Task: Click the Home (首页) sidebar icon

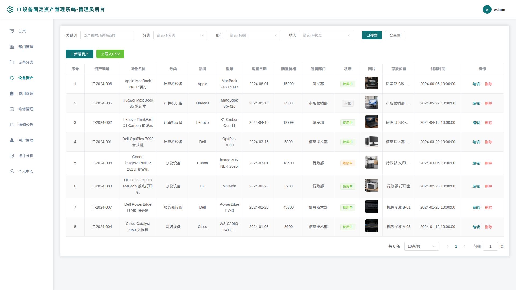Action: (x=12, y=31)
